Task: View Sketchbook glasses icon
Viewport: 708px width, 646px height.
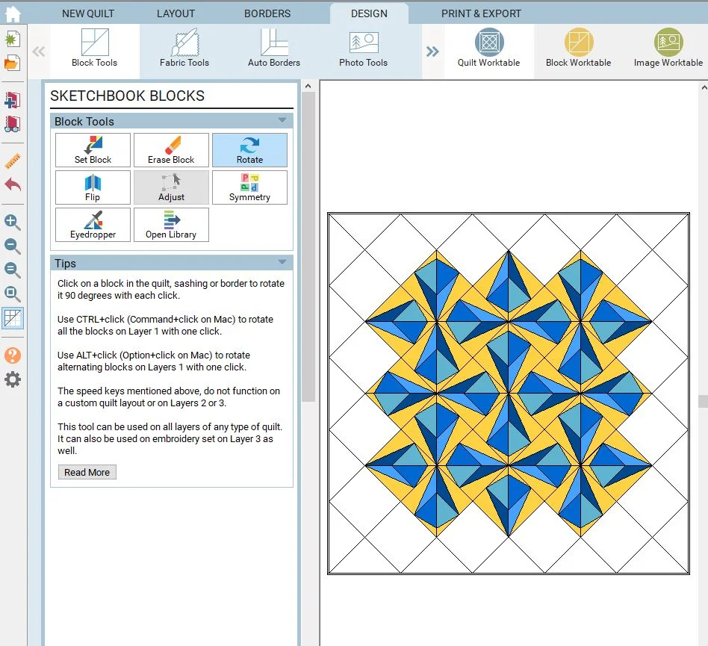Action: coord(12,124)
